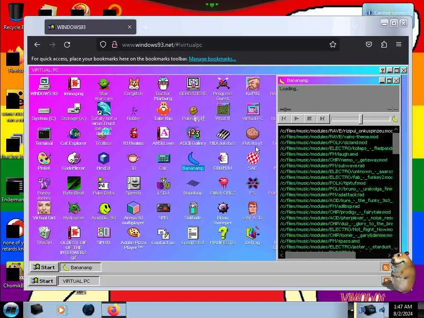This screenshot has height=318, width=424.
Task: Launch the Speech icon
Action: (x=133, y=186)
